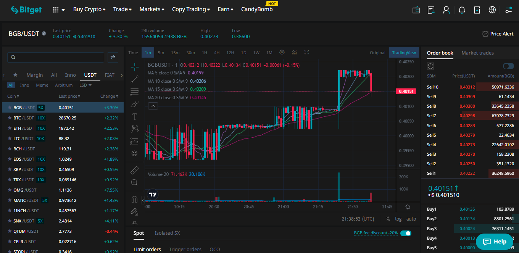Click the Help chat button
Screen dimensions: 519x253
[x=495, y=242]
